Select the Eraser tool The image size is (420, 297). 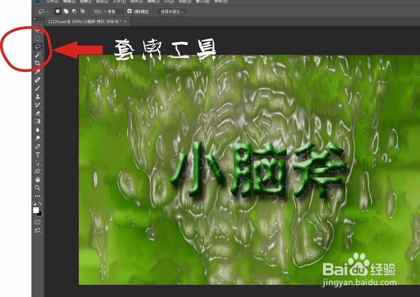click(38, 113)
